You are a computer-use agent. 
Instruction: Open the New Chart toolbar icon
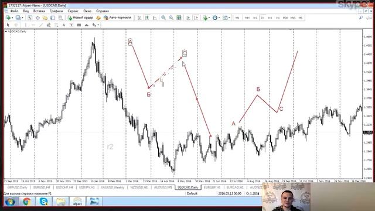click(8, 18)
